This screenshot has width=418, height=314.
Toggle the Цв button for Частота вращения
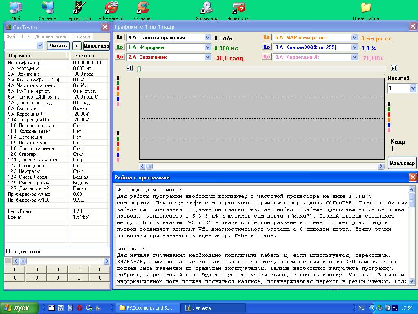(x=120, y=38)
